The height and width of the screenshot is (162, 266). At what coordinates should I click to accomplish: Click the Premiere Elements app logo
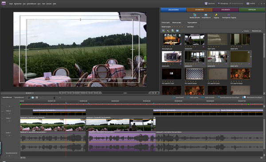click(x=4, y=4)
